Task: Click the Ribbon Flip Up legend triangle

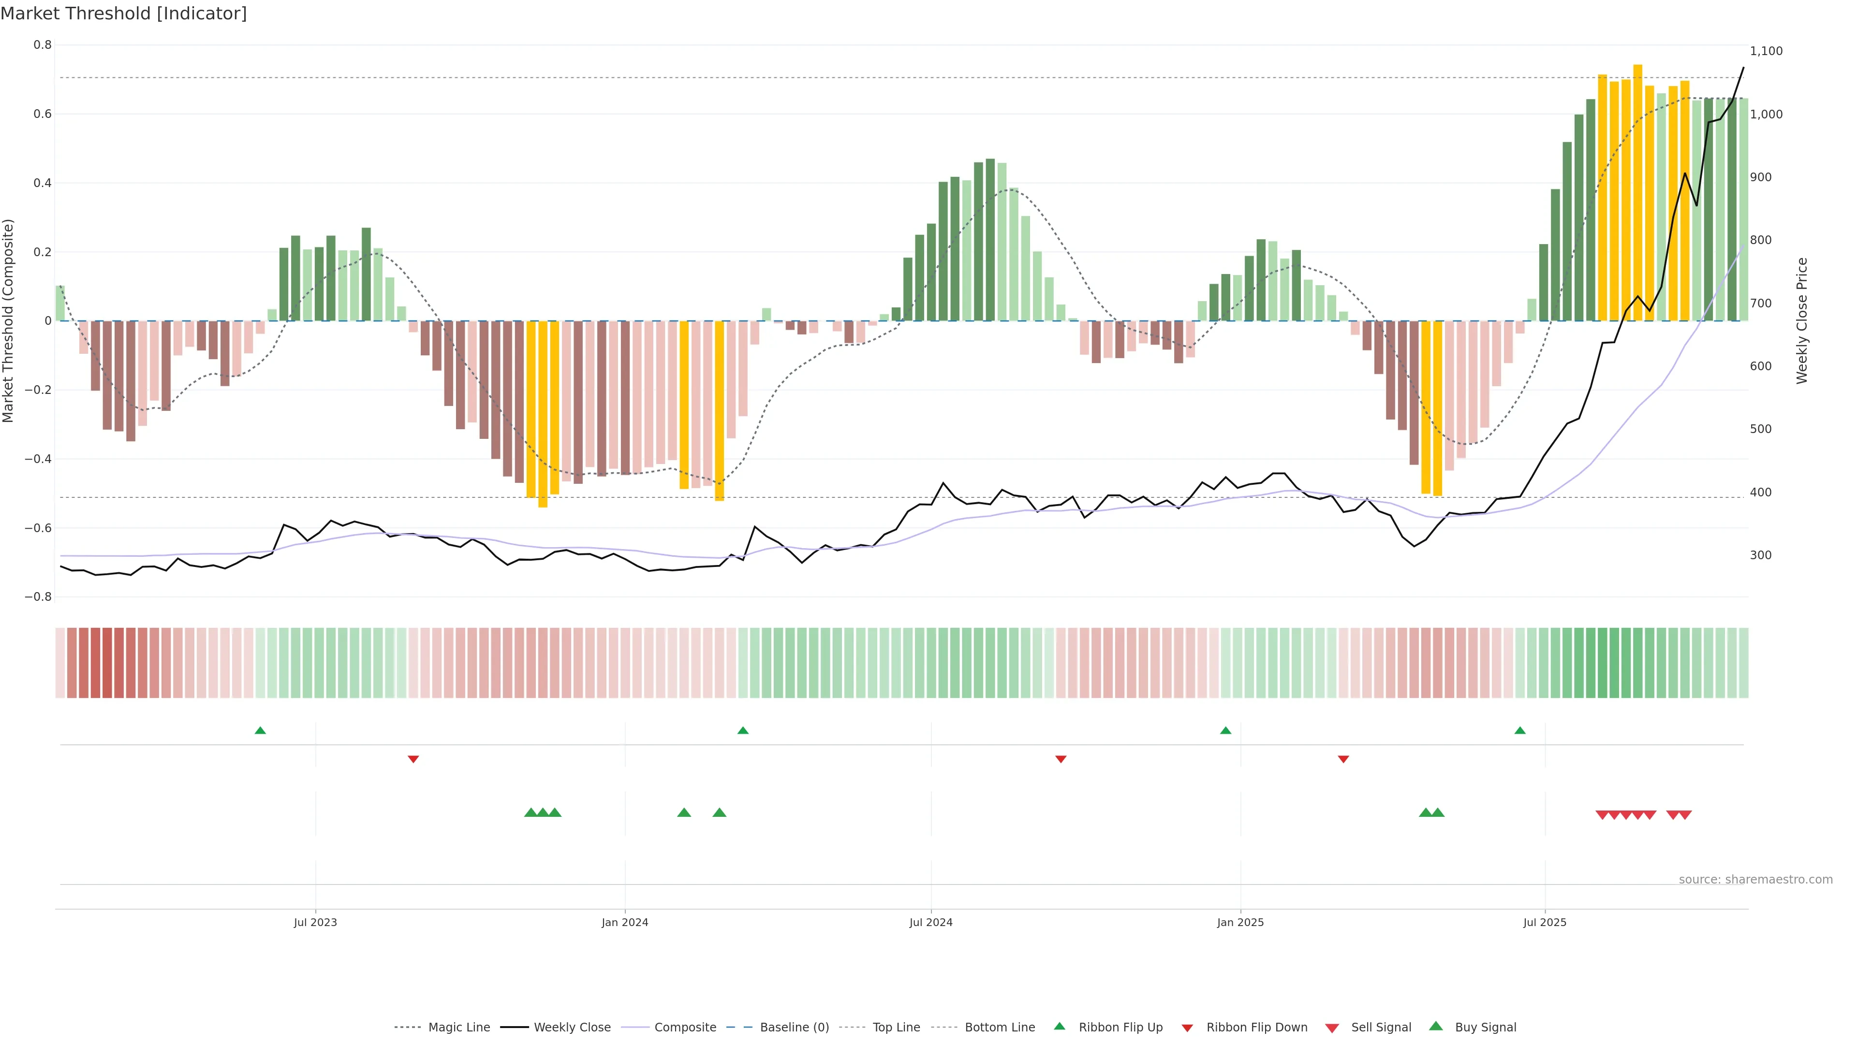Action: point(1059,1026)
